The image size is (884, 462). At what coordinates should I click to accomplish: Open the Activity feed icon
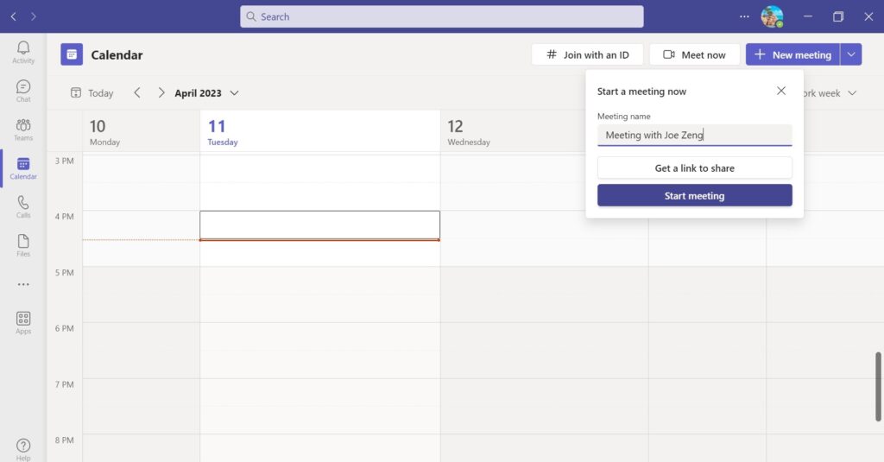(23, 52)
